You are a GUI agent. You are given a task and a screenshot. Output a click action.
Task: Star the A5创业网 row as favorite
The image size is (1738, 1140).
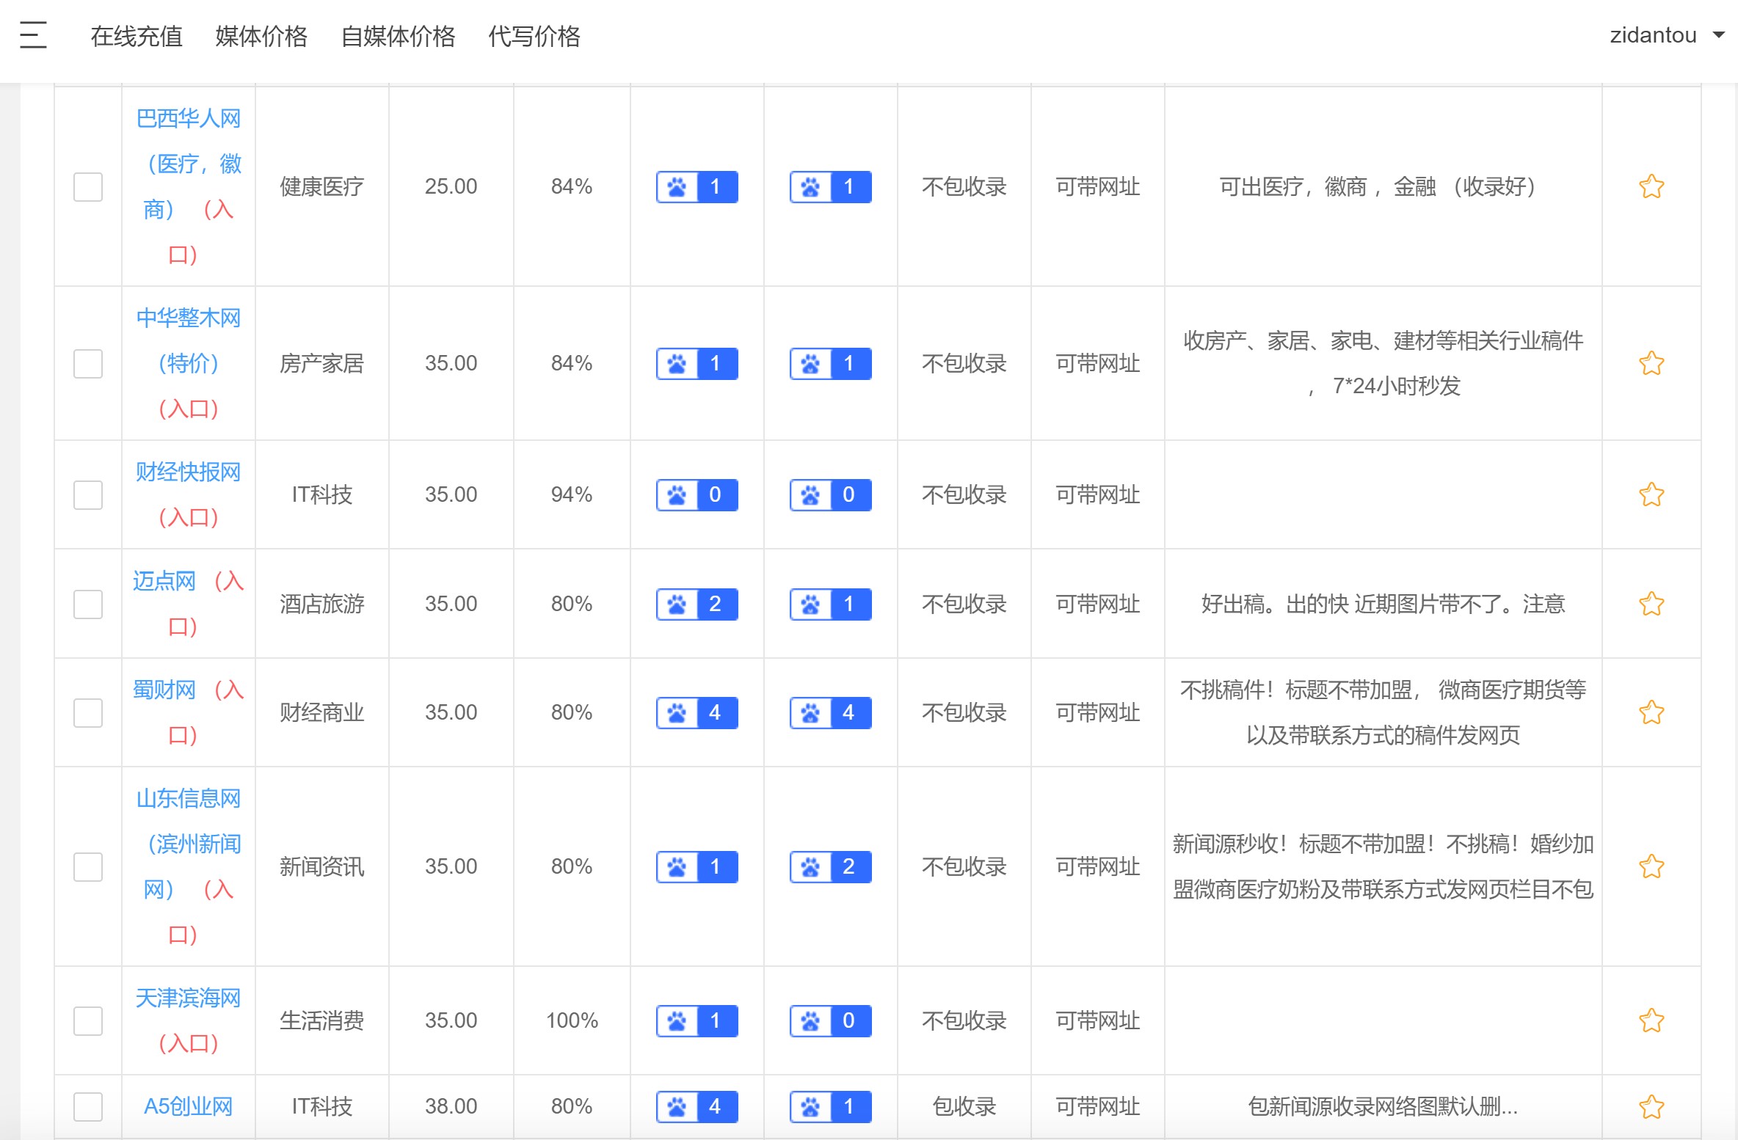click(x=1651, y=1106)
